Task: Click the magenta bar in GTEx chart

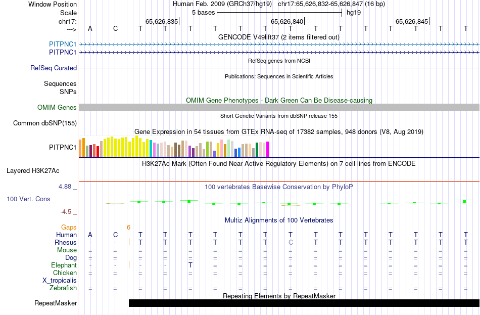Action: point(268,149)
